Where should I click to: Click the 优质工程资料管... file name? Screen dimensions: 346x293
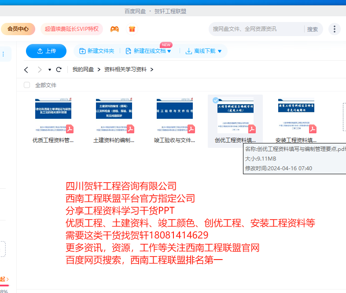(x=53, y=140)
